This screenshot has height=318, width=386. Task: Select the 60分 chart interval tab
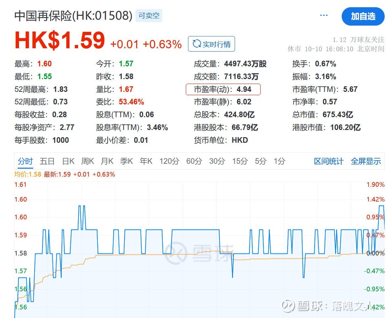pyautogui.click(x=194, y=161)
